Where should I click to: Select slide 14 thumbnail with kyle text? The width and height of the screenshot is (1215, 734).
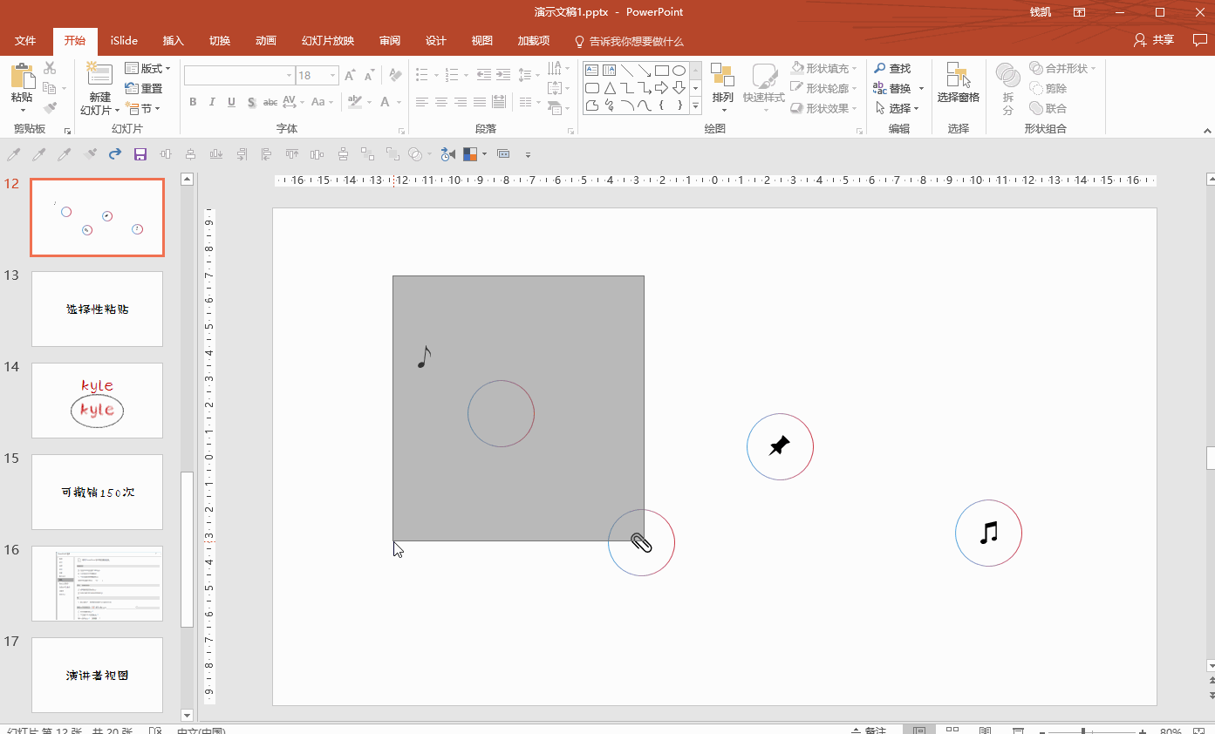coord(97,400)
